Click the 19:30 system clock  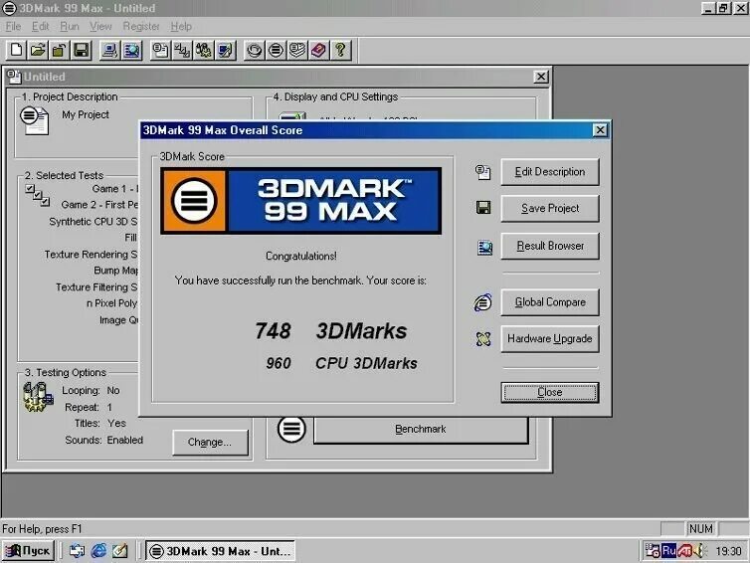(x=728, y=551)
